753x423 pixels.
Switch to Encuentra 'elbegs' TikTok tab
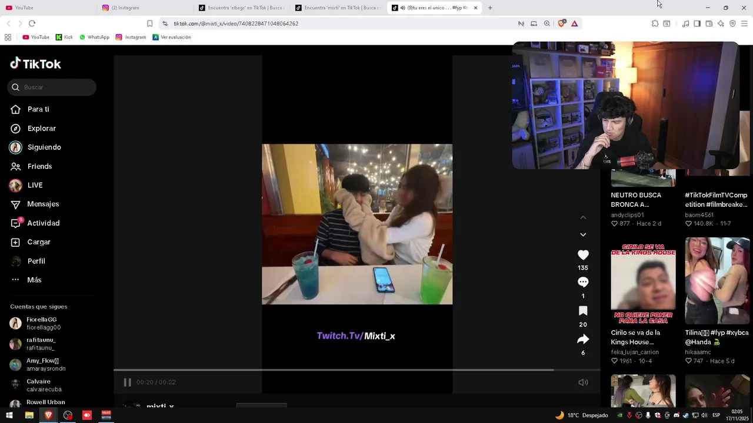[241, 8]
